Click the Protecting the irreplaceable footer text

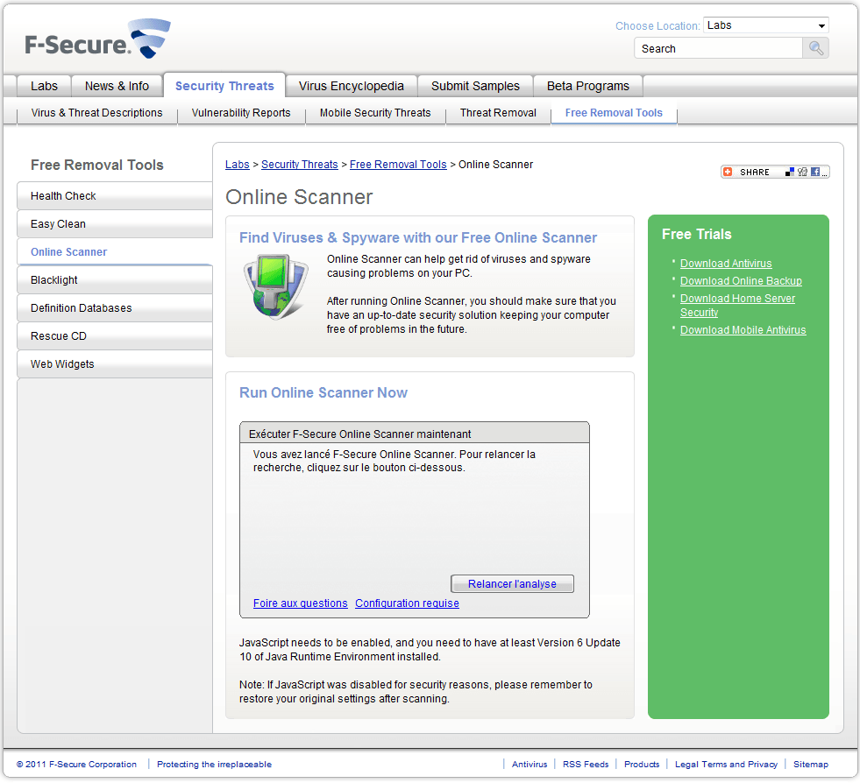[214, 765]
